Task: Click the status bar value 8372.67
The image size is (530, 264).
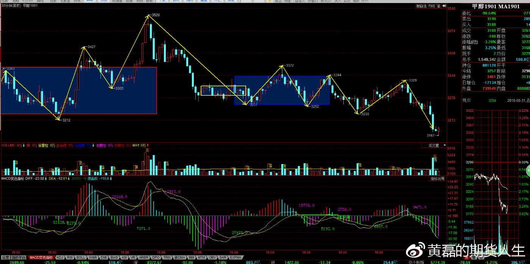Action: pyautogui.click(x=154, y=262)
